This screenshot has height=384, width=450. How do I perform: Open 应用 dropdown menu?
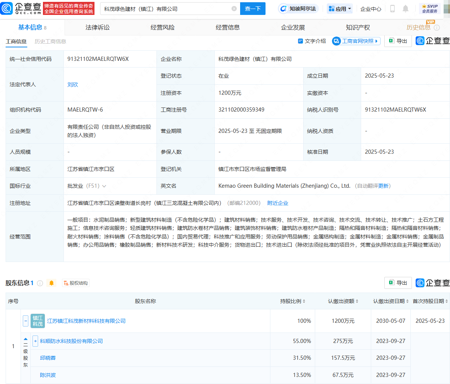click(340, 9)
